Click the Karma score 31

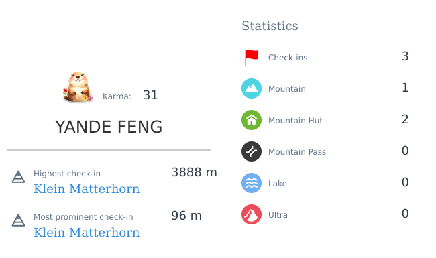[150, 95]
